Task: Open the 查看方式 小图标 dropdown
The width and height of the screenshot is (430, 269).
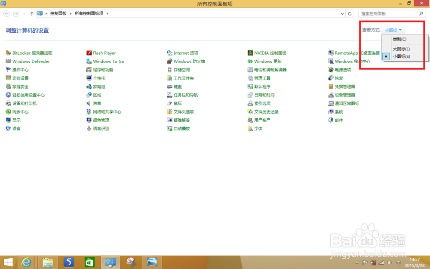Action: (393, 30)
